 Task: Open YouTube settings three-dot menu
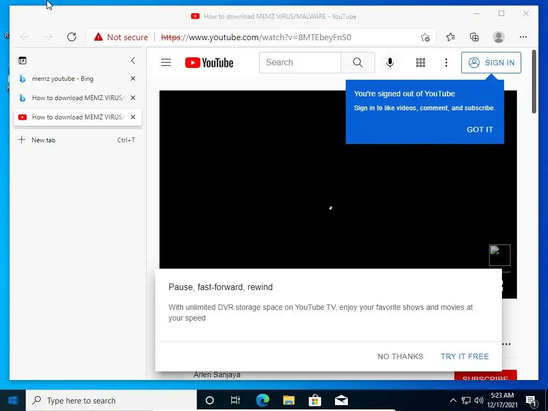click(446, 63)
